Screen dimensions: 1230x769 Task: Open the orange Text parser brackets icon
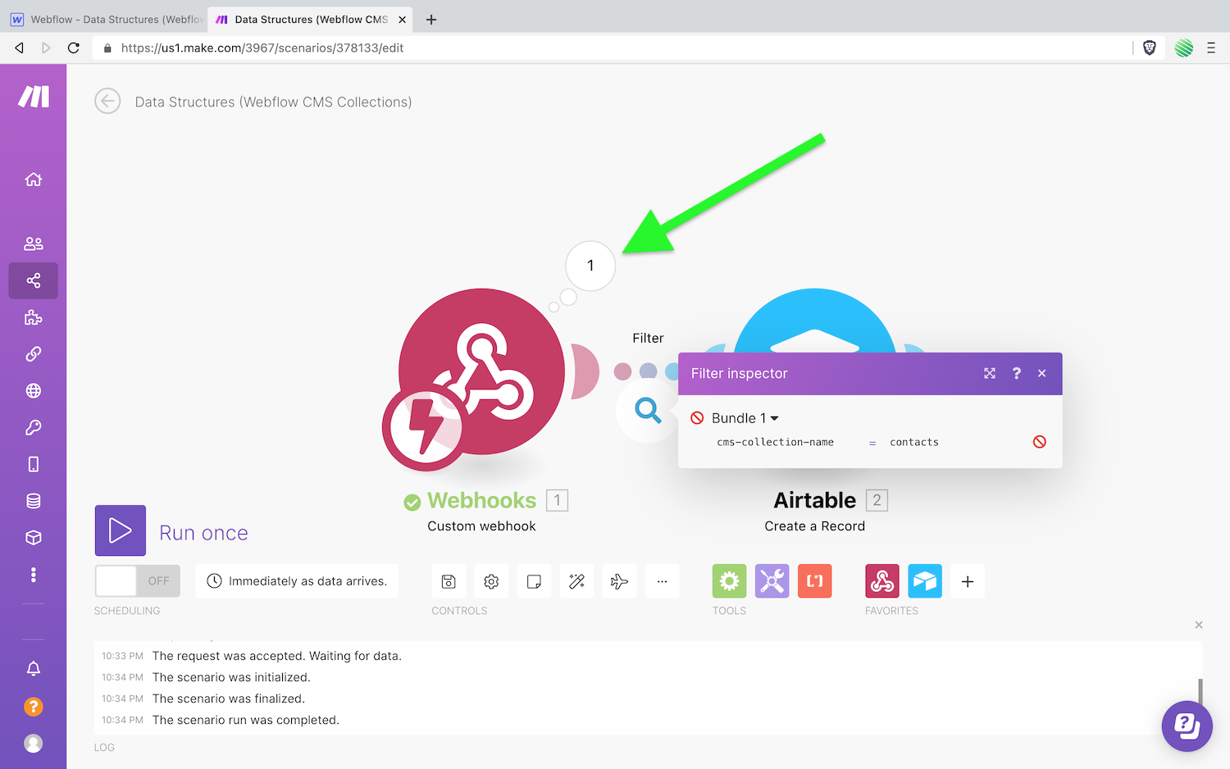814,581
